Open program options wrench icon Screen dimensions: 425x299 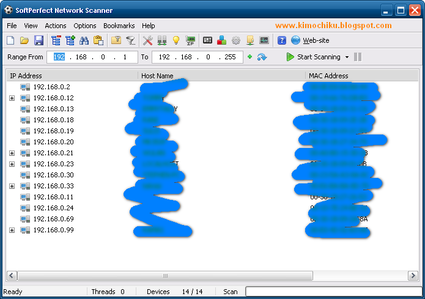pos(148,41)
